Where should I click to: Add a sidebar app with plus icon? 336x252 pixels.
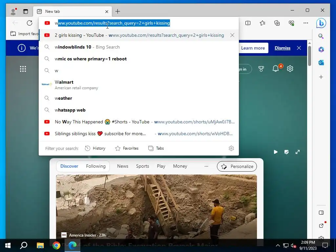[321, 77]
